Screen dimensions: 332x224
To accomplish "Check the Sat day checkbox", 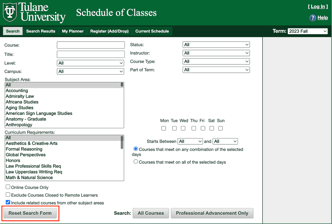I will click(212, 128).
